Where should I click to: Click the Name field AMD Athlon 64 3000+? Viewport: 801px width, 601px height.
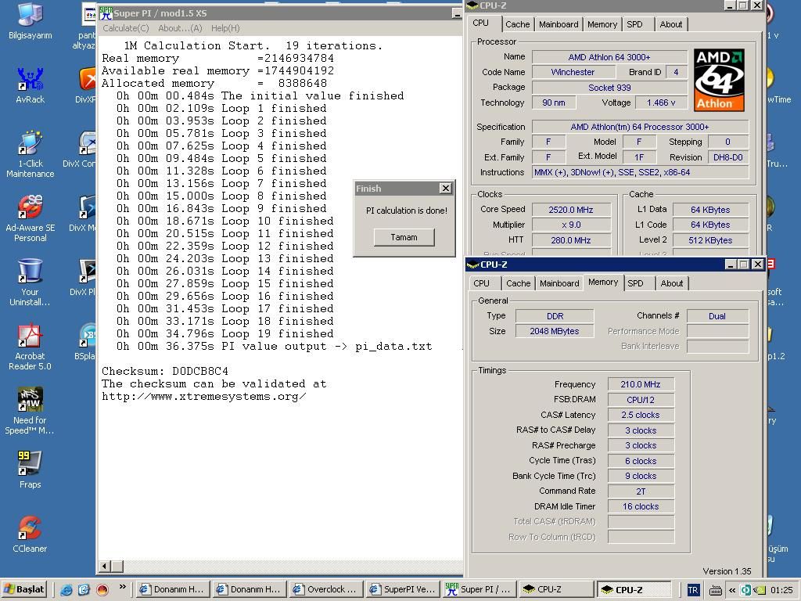(609, 57)
